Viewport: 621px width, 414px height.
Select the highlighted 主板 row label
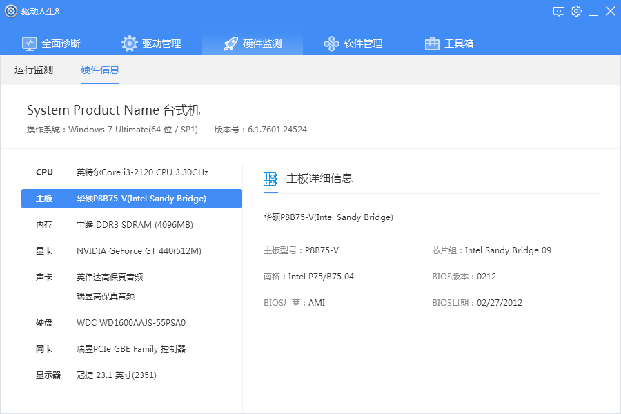point(44,199)
